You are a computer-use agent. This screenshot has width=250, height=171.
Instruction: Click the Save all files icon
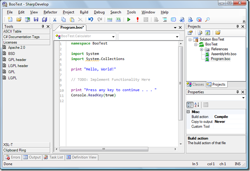[45, 20]
